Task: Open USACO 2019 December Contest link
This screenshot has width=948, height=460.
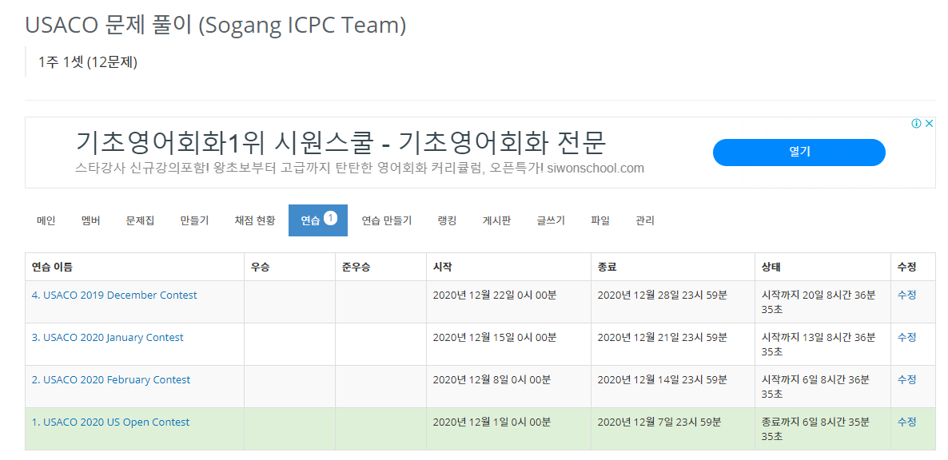Action: [114, 295]
